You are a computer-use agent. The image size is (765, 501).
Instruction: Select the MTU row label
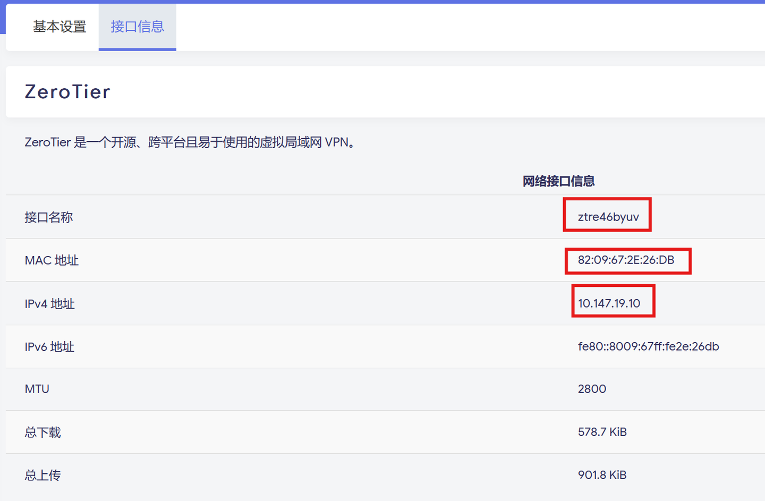tap(36, 389)
